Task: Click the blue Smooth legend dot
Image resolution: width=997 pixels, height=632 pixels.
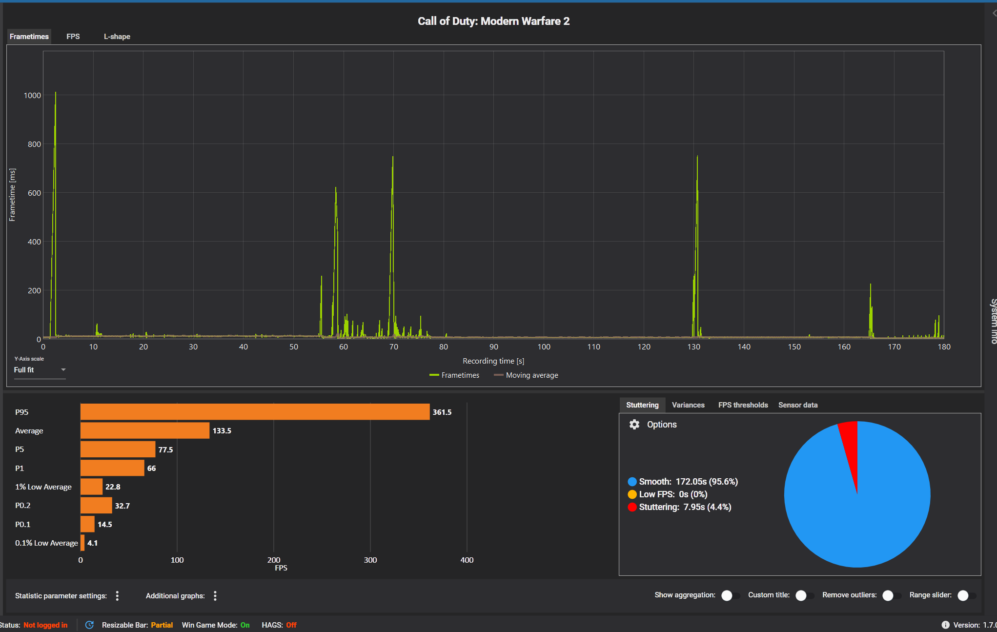Action: tap(632, 482)
